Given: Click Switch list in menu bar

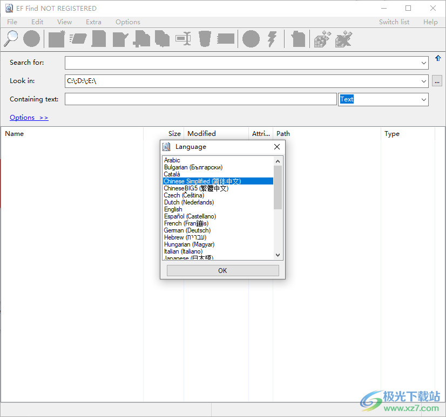Looking at the screenshot, I should [394, 22].
